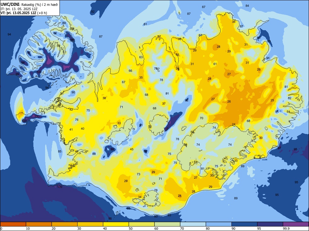
Task: Select the map value 61
Action: pyautogui.click(x=215, y=64)
